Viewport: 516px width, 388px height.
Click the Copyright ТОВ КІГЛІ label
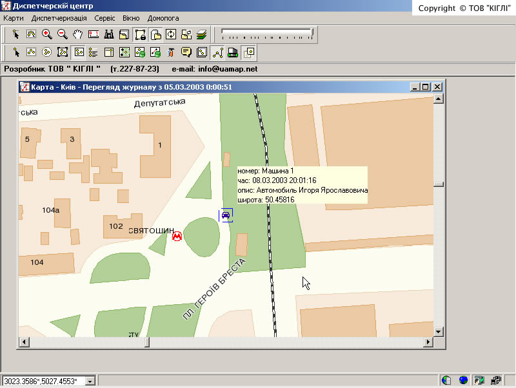tap(464, 8)
